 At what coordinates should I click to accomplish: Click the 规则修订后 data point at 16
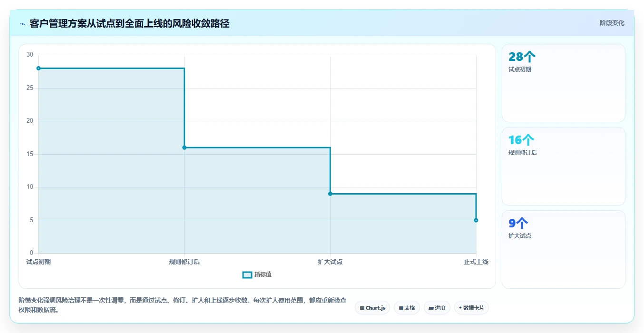pos(185,147)
